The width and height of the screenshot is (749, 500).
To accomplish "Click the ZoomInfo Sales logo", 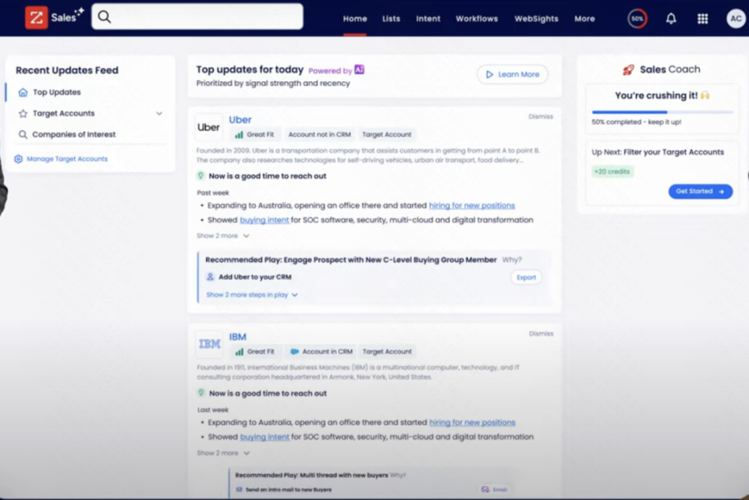I will [x=55, y=17].
